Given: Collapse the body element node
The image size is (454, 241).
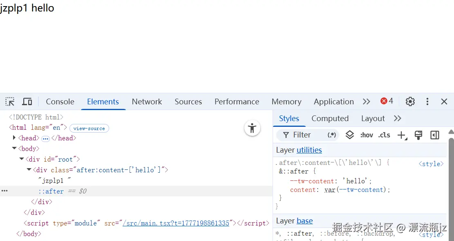Looking at the screenshot, I should point(14,148).
